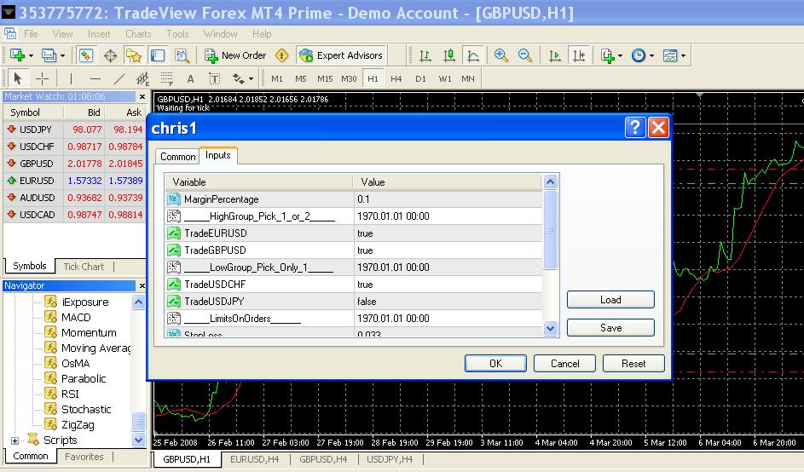Click the Zoom Out magnifier icon
This screenshot has width=804, height=472.
tap(524, 55)
